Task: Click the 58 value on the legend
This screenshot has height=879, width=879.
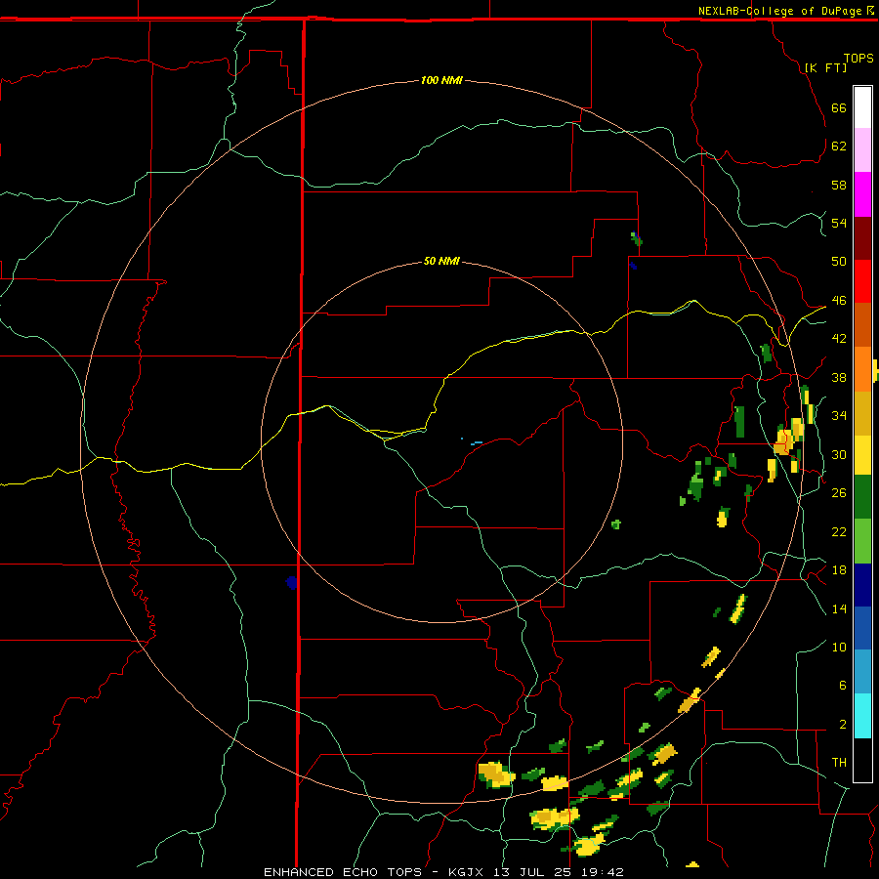Action: tap(839, 185)
